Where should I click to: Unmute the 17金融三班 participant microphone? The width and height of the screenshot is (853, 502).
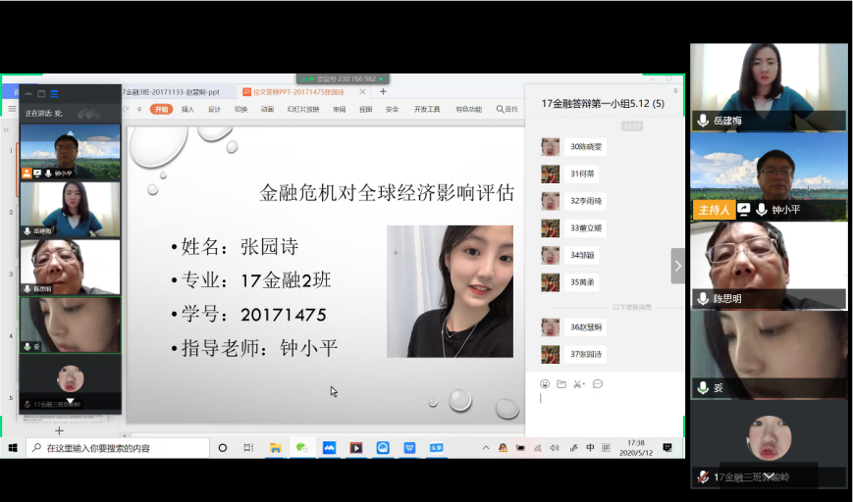click(703, 477)
